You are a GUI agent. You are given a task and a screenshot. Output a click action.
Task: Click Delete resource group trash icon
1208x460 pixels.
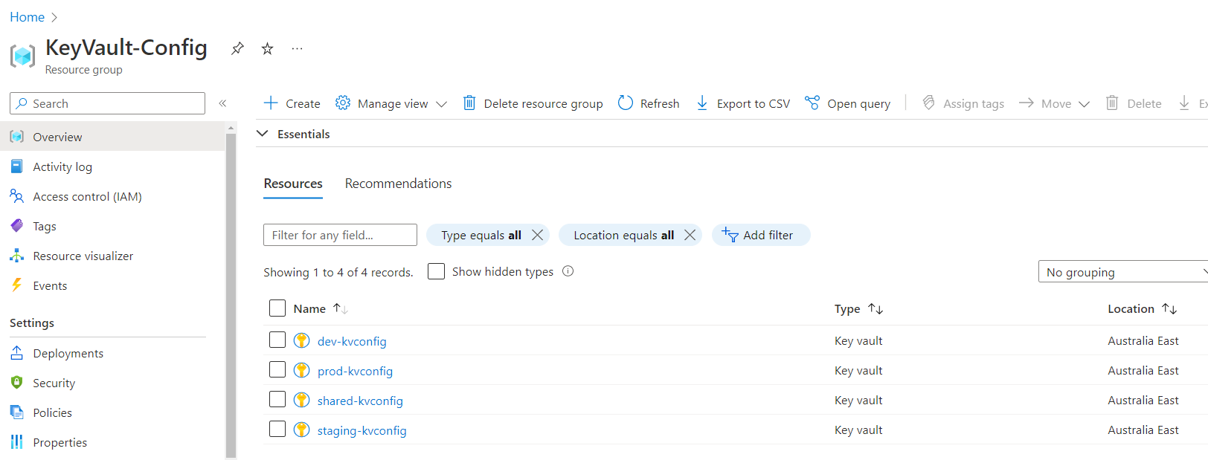[469, 103]
